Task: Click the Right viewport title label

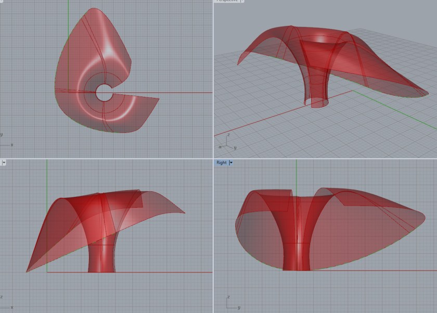Action: pyautogui.click(x=222, y=162)
